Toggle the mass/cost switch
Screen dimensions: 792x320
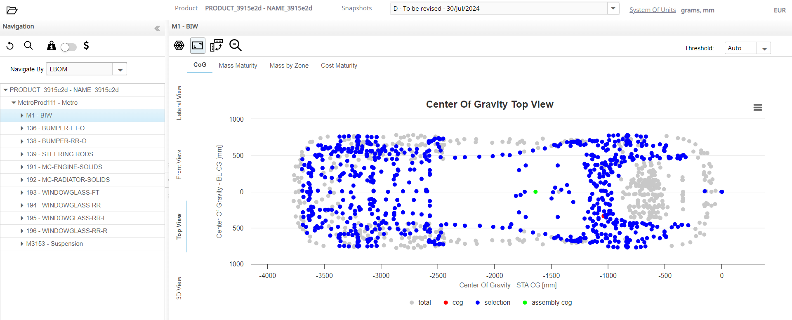pyautogui.click(x=68, y=47)
